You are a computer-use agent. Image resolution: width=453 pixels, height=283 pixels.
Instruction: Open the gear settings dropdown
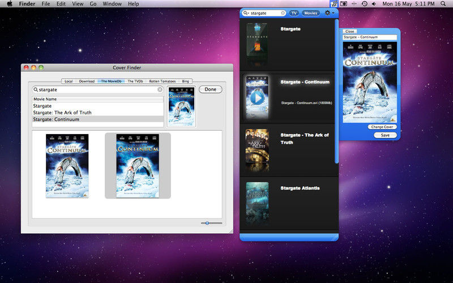pos(330,13)
